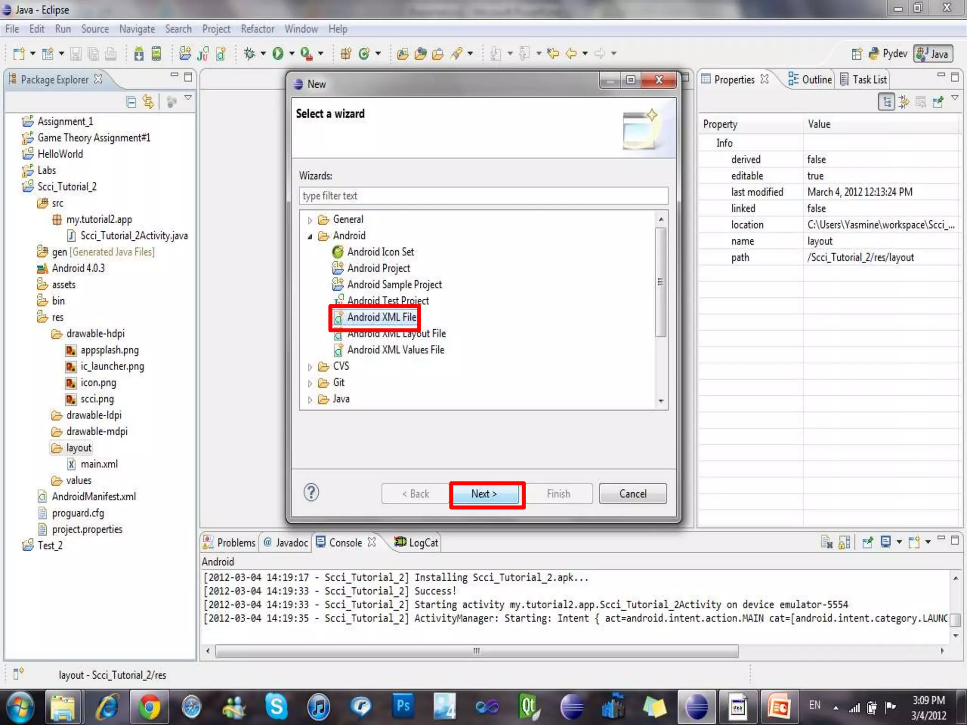Switch to the Outline tab
This screenshot has height=725, width=967.
[810, 79]
